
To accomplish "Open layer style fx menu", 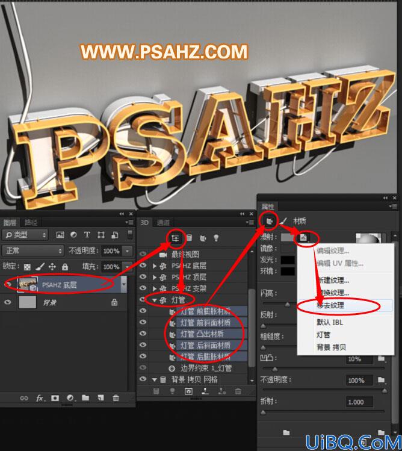I will point(40,398).
